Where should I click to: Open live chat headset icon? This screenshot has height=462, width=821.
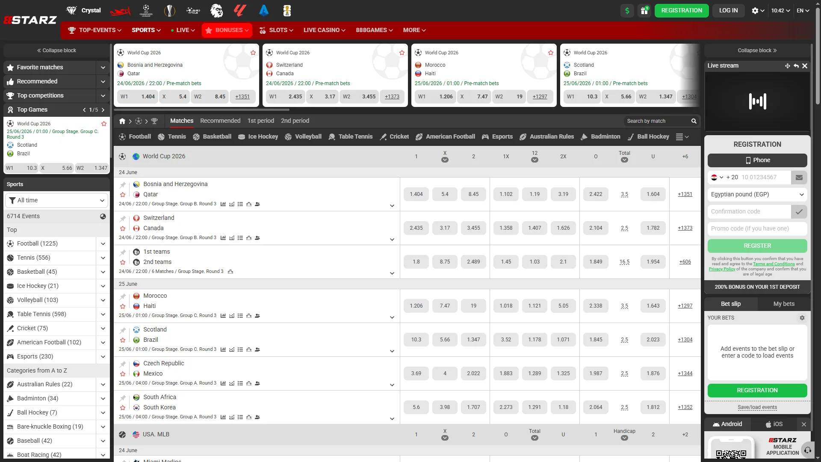807,450
